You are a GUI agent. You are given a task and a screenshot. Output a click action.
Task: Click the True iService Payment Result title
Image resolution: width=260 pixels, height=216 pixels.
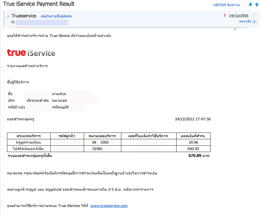pyautogui.click(x=39, y=4)
